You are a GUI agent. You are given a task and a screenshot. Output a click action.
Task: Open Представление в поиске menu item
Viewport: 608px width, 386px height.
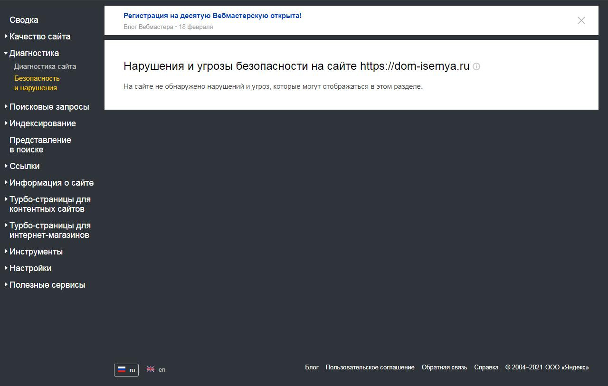pyautogui.click(x=40, y=145)
